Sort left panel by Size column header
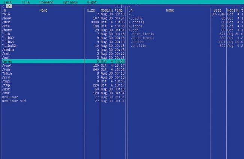 coord(91,10)
